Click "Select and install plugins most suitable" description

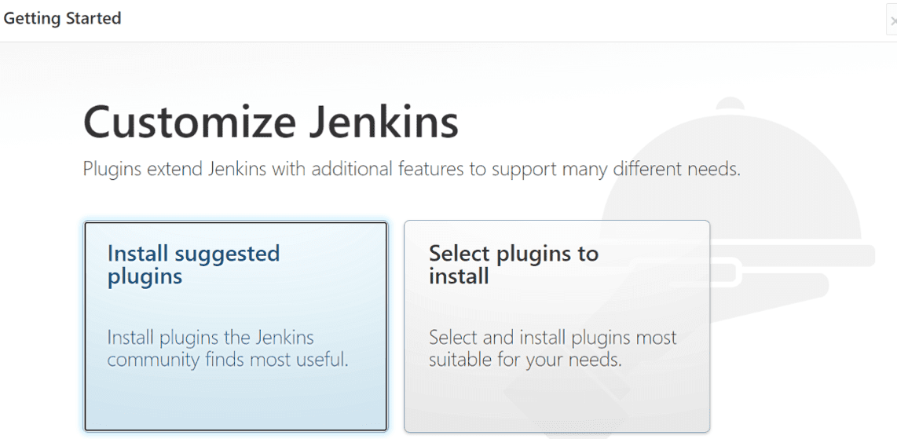coord(553,349)
